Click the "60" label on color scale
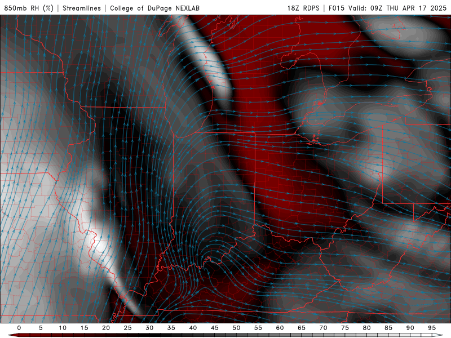The height and width of the screenshot is (338, 451). [280, 328]
